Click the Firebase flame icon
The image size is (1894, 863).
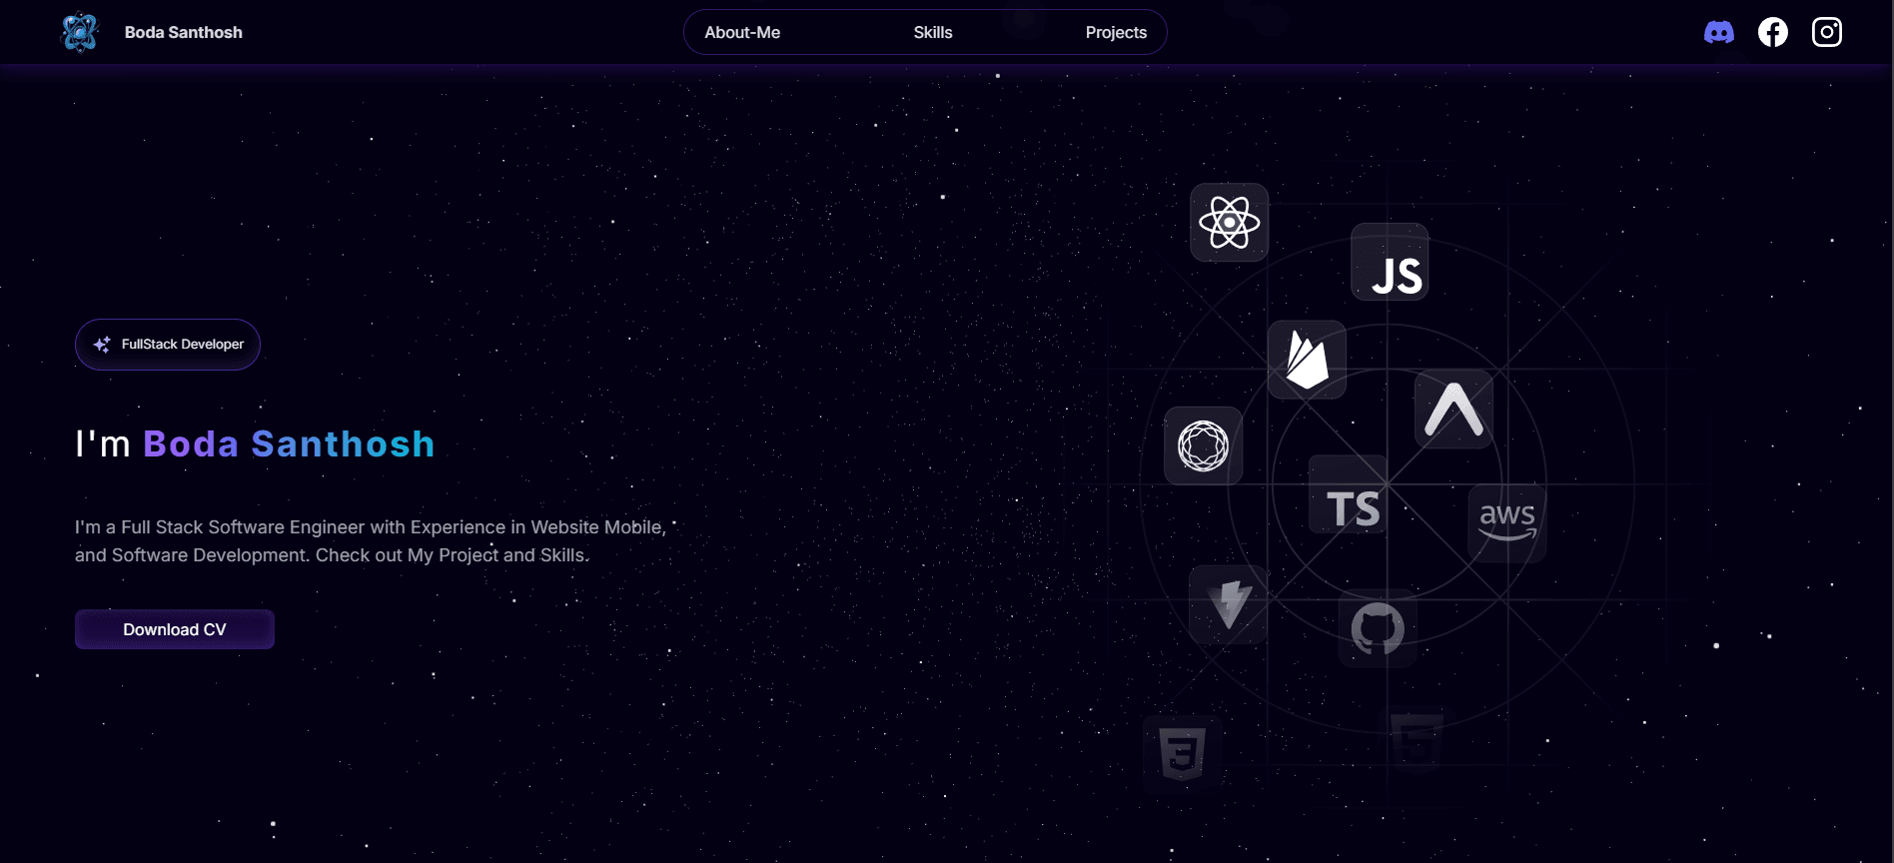point(1307,360)
